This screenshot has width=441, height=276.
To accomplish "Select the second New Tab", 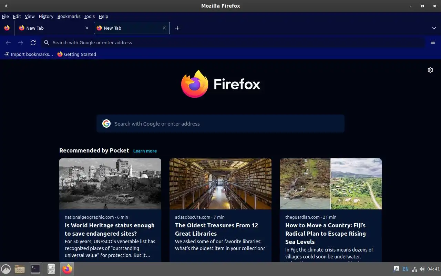I will 132,28.
